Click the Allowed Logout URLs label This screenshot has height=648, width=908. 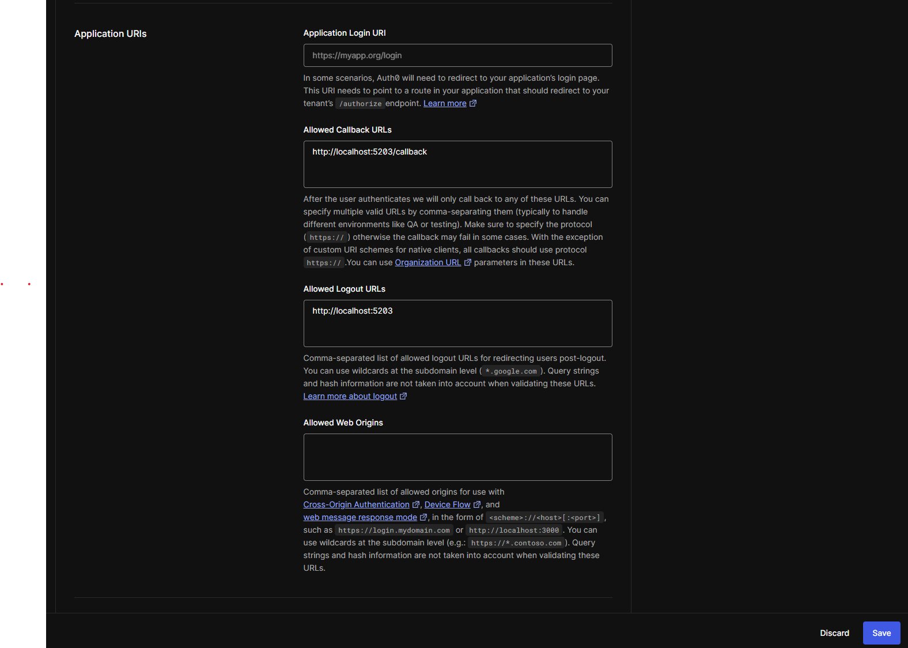pyautogui.click(x=345, y=289)
